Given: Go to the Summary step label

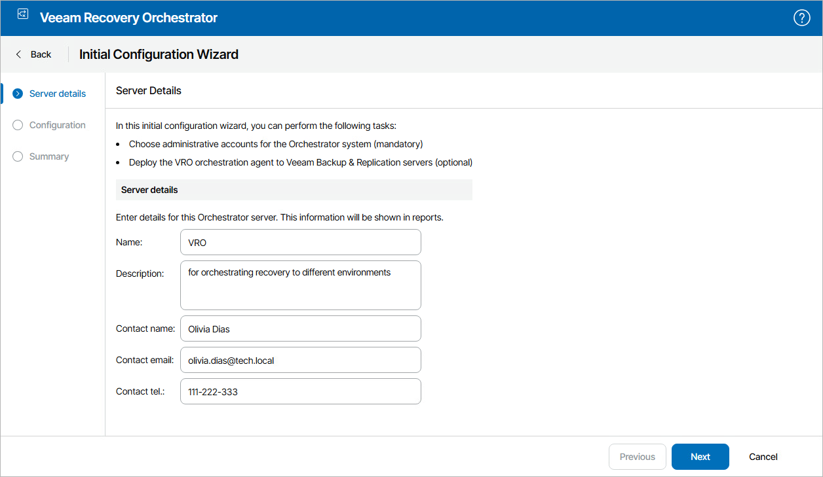Looking at the screenshot, I should tap(49, 156).
